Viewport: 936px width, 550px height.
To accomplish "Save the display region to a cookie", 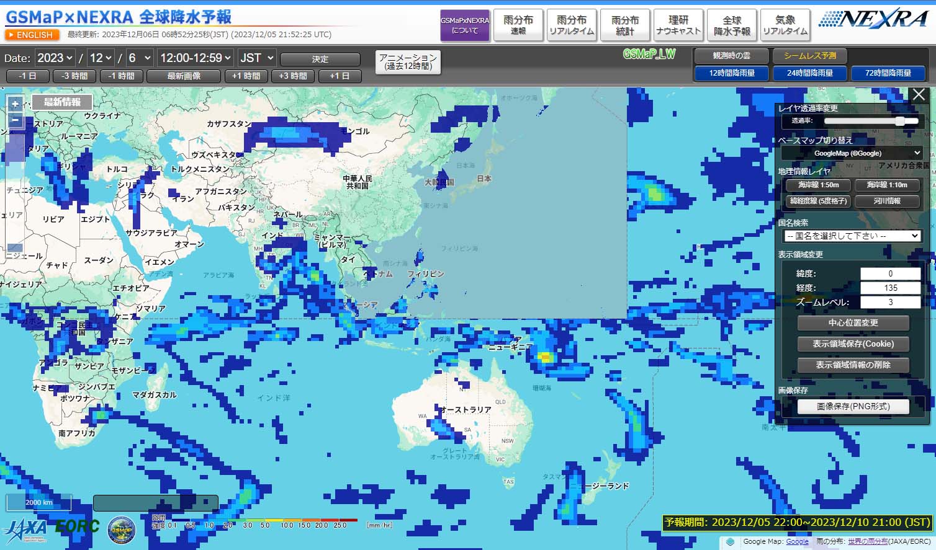I will 853,344.
